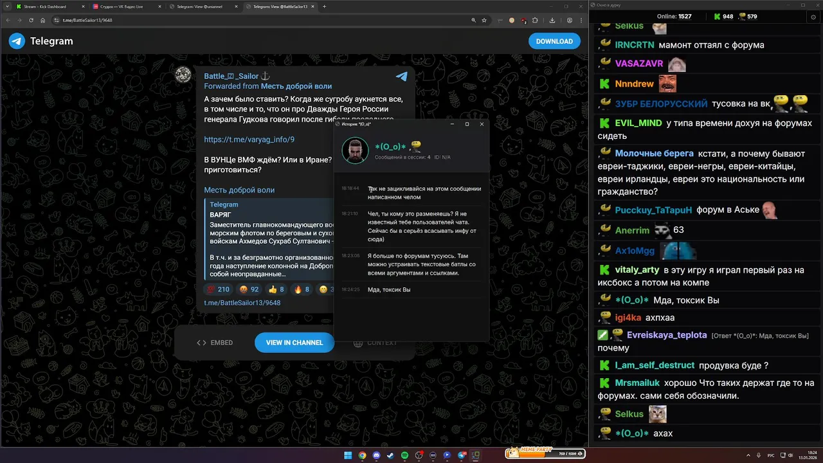
Task: Click the Telegram logo in the header
Action: coord(41,41)
